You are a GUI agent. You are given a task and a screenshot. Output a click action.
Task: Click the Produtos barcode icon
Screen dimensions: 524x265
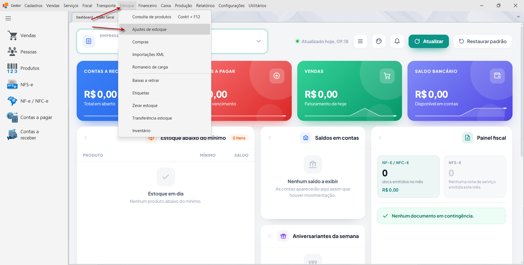[x=12, y=68]
